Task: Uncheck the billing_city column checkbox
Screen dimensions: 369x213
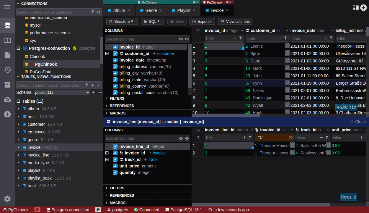Action: [115, 73]
